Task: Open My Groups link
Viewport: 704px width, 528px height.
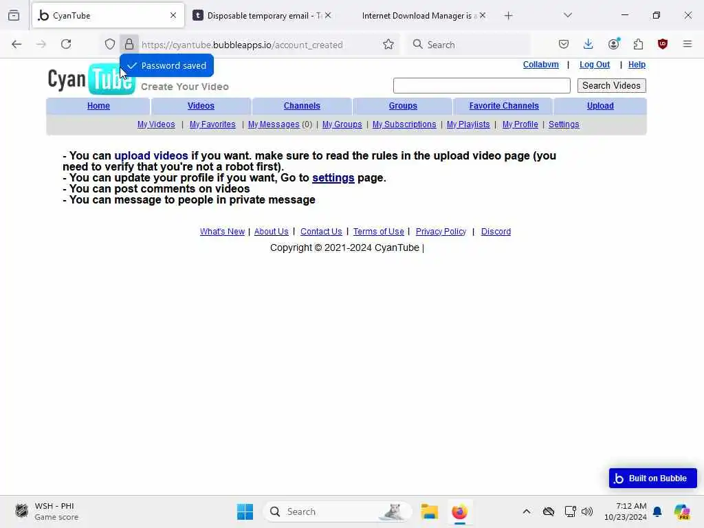Action: [x=342, y=124]
